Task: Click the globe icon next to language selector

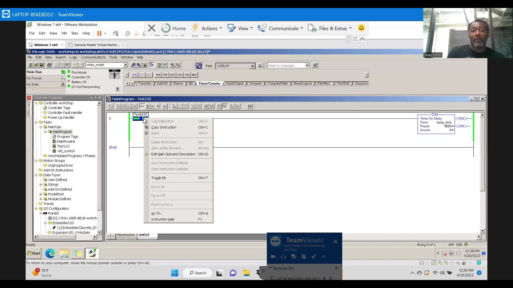Action: click(315, 65)
